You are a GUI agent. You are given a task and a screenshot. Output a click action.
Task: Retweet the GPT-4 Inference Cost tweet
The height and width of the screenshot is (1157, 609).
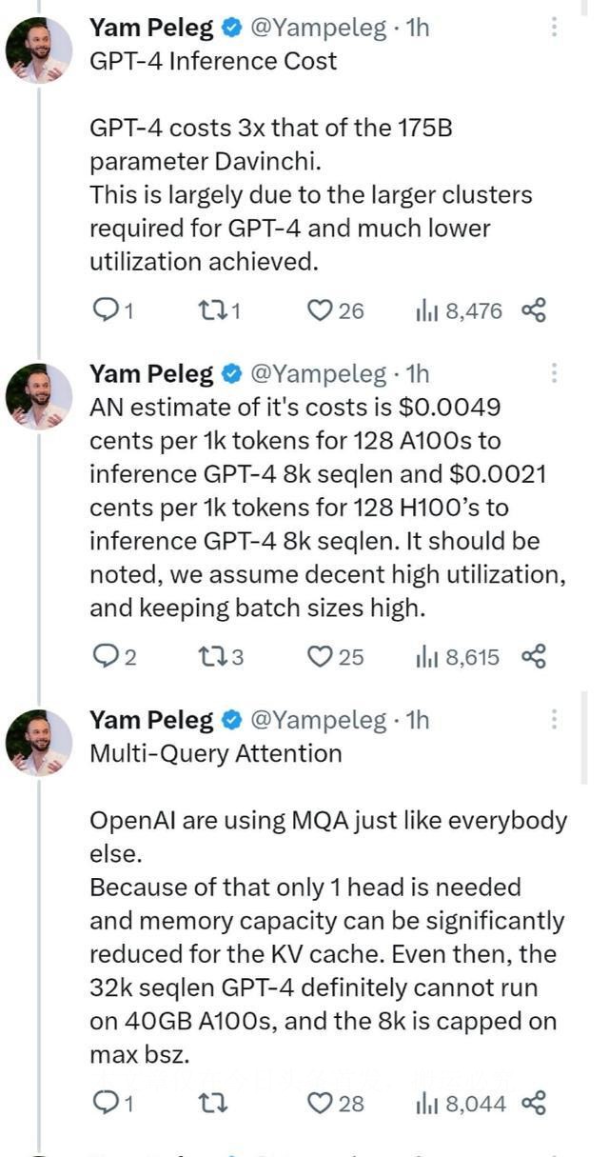(x=210, y=309)
